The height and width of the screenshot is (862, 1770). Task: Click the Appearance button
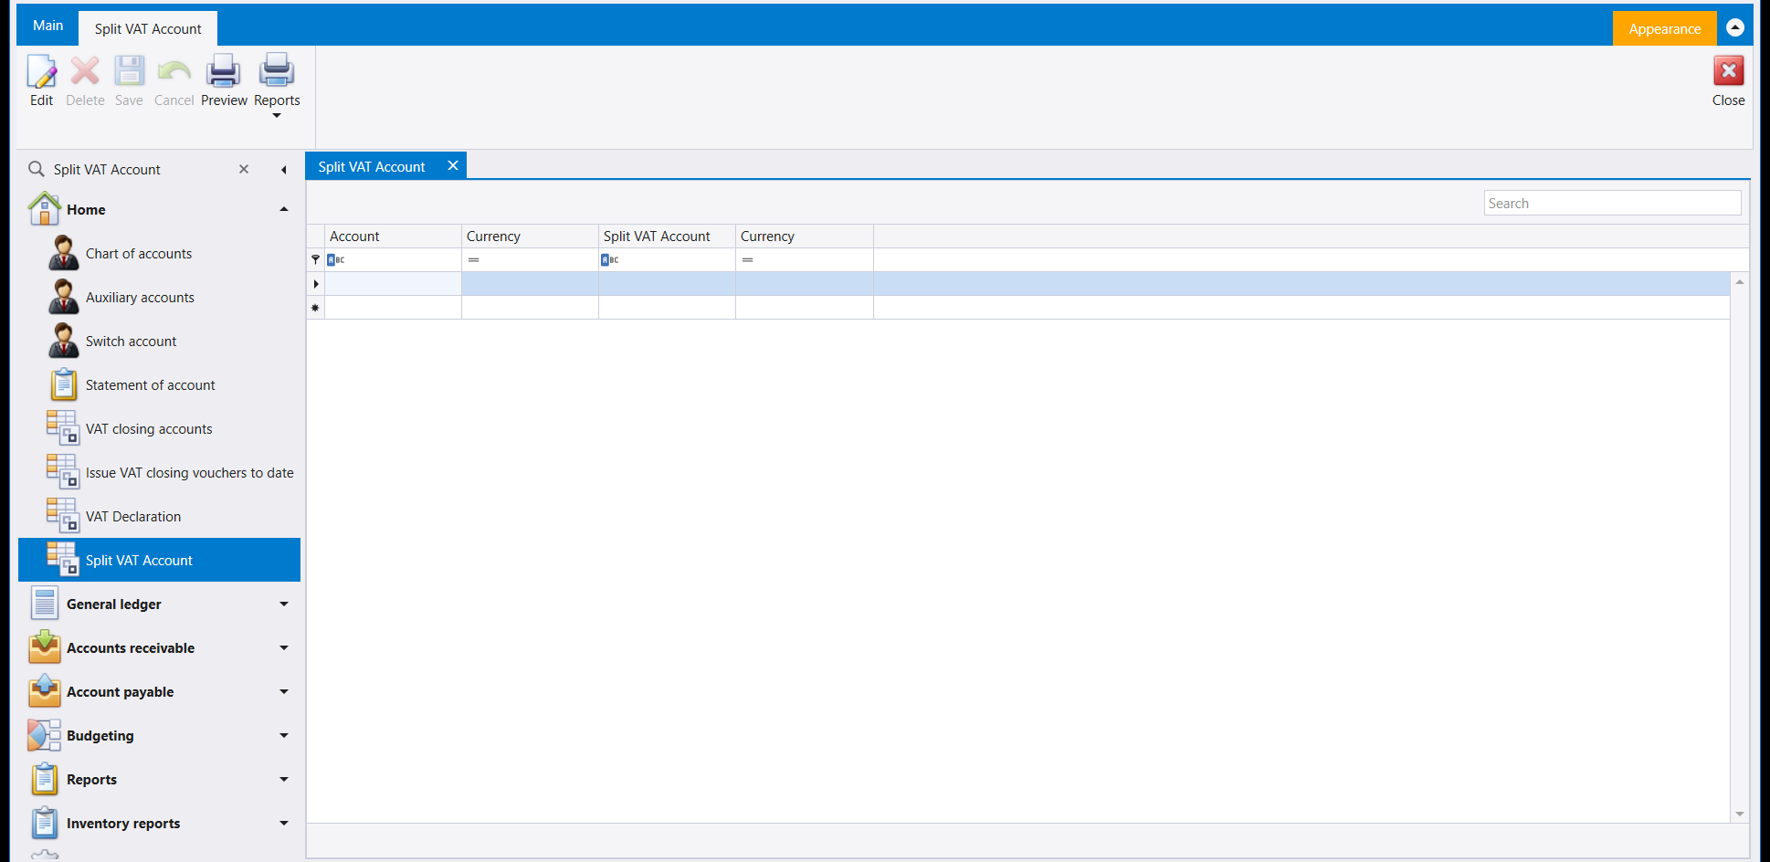tap(1664, 28)
